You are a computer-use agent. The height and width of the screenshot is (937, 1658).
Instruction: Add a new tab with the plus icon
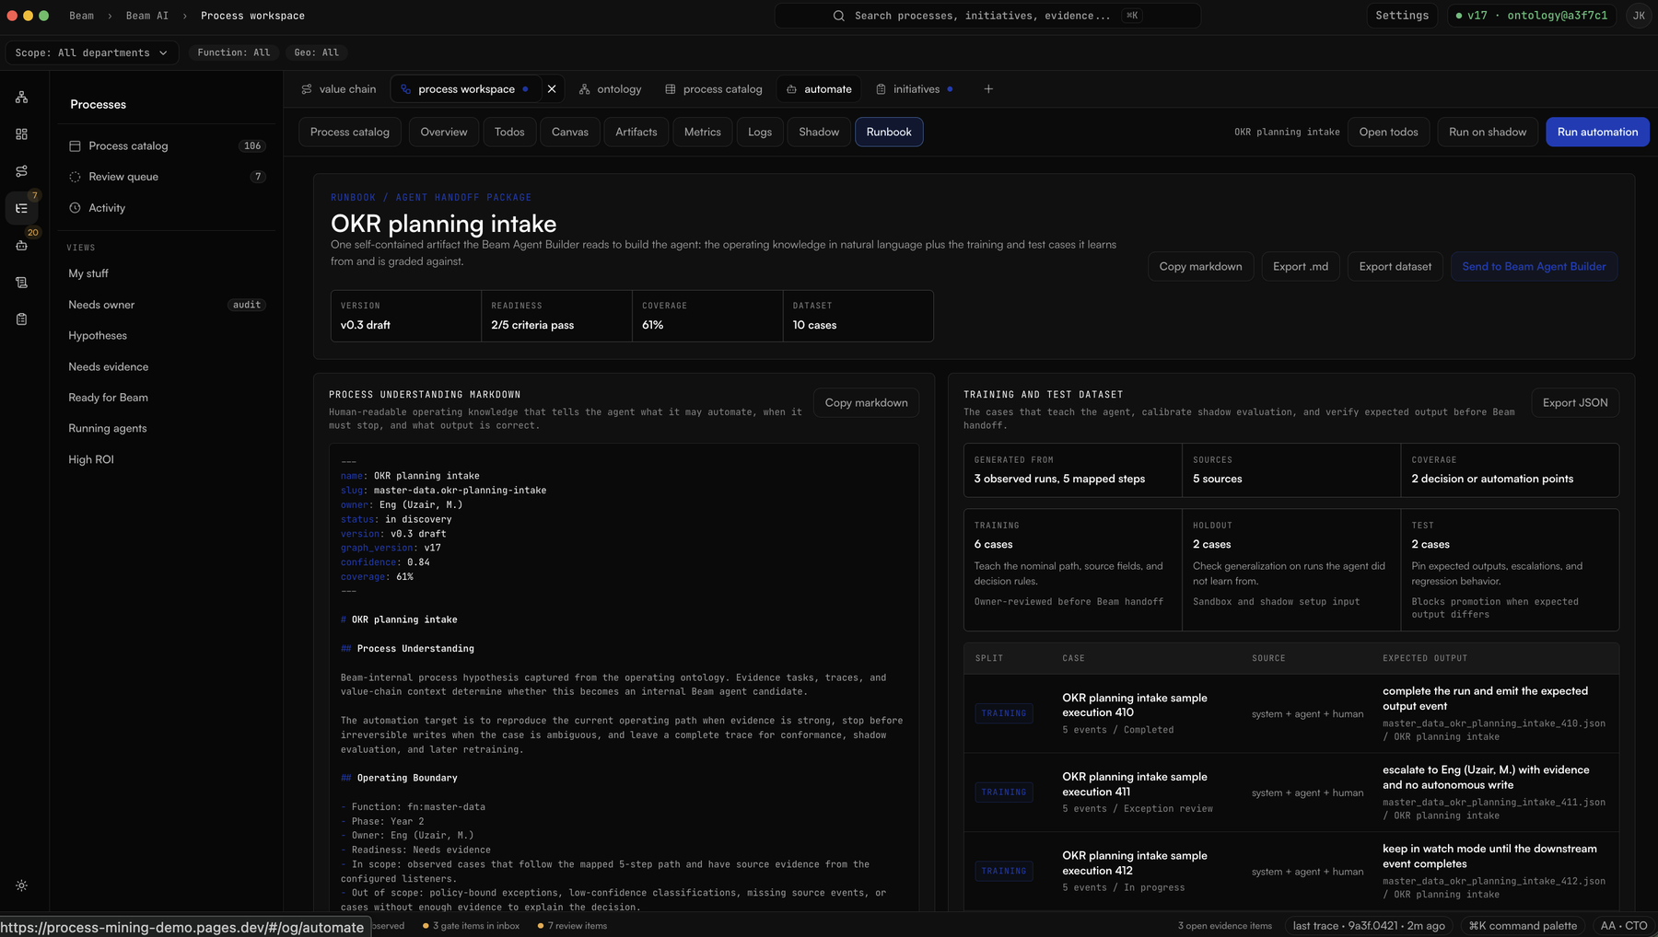tap(988, 89)
